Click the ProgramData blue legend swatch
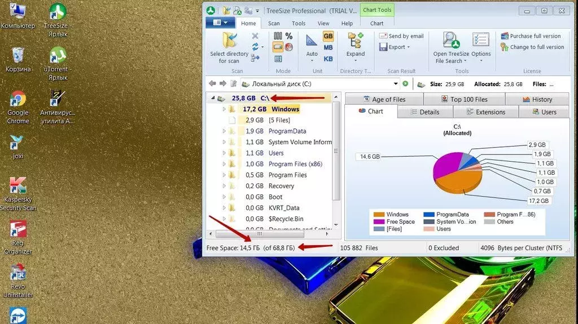 click(429, 214)
